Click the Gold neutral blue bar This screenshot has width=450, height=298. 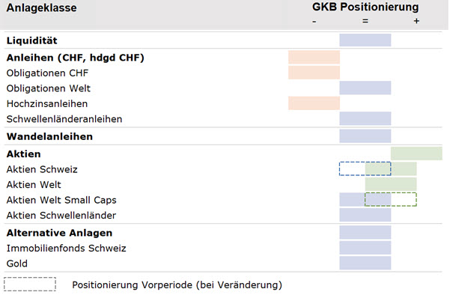point(365,263)
